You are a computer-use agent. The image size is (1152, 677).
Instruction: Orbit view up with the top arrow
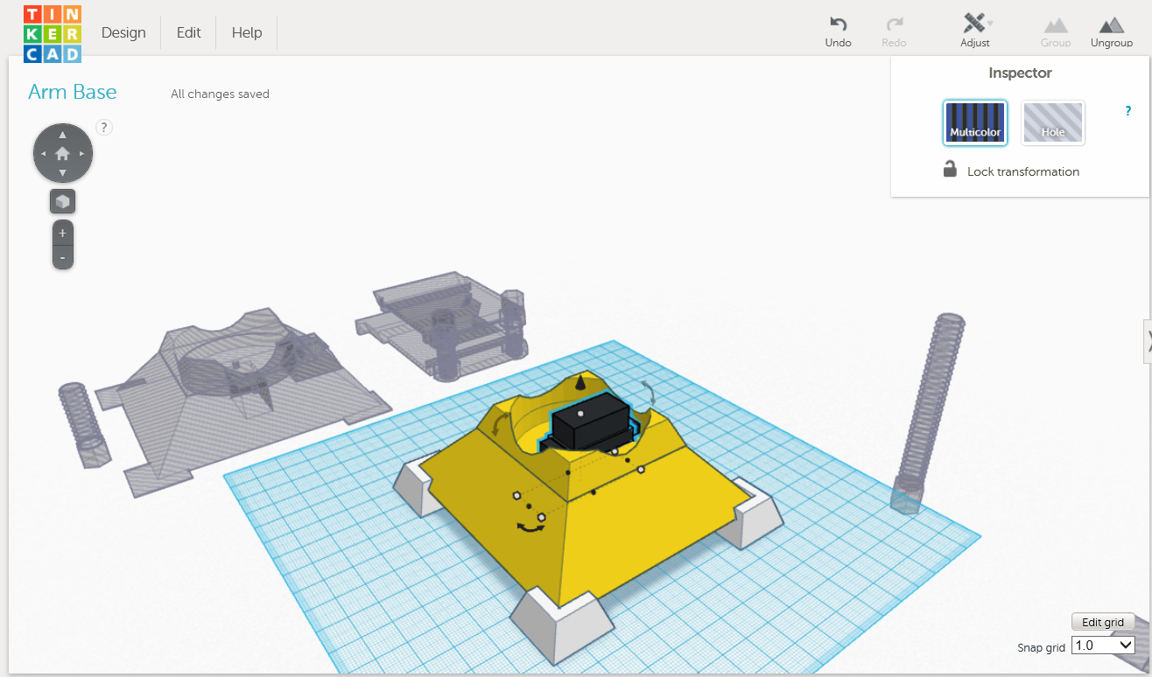tap(63, 135)
